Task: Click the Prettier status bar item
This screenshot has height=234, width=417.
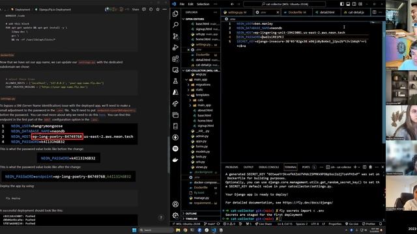Action: [369, 224]
